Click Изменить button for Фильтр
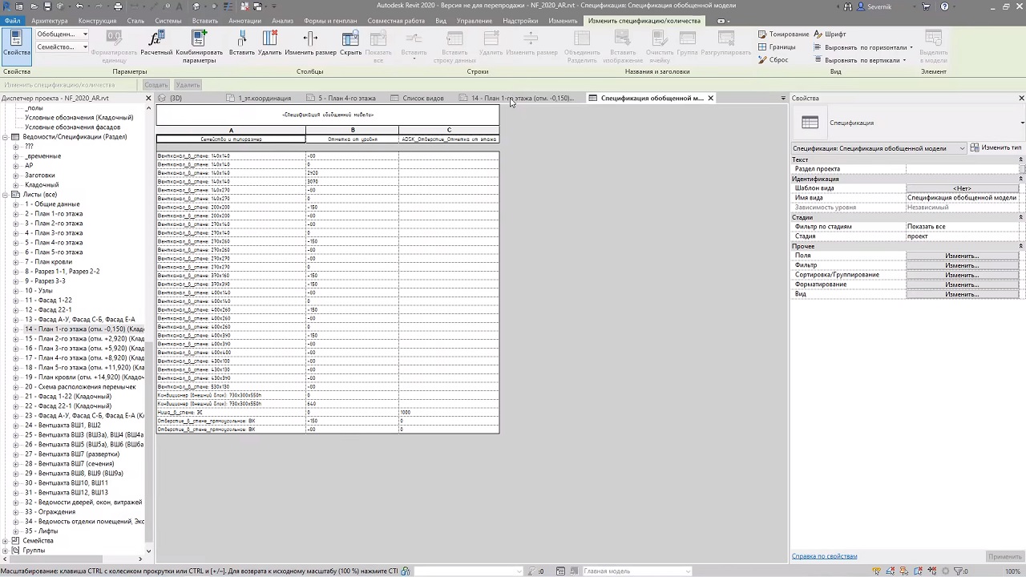The height and width of the screenshot is (577, 1026). 961,265
